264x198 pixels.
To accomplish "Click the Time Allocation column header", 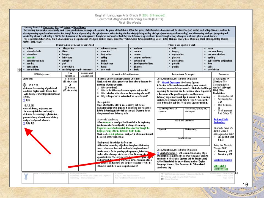I will pyautogui.click(x=70, y=75).
